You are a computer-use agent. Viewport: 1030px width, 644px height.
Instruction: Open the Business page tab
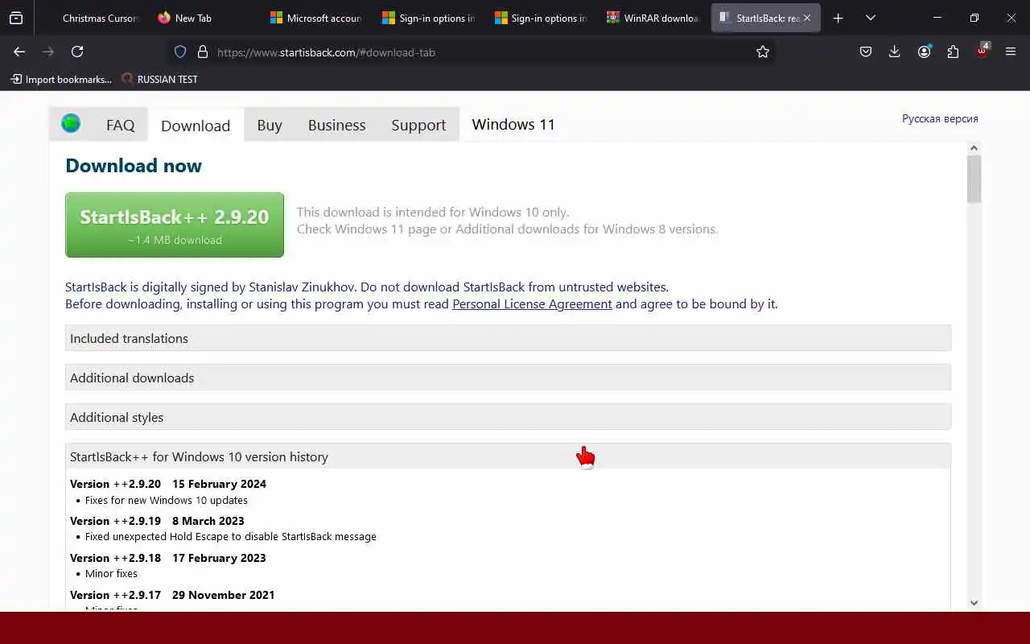(x=336, y=125)
